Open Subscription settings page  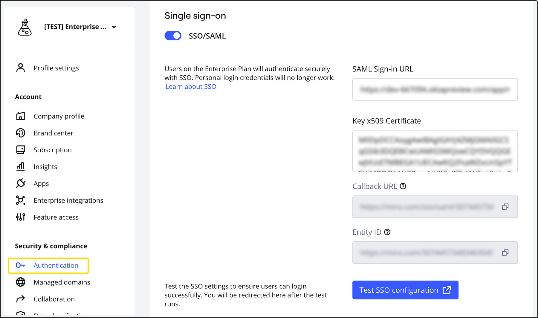pos(52,150)
